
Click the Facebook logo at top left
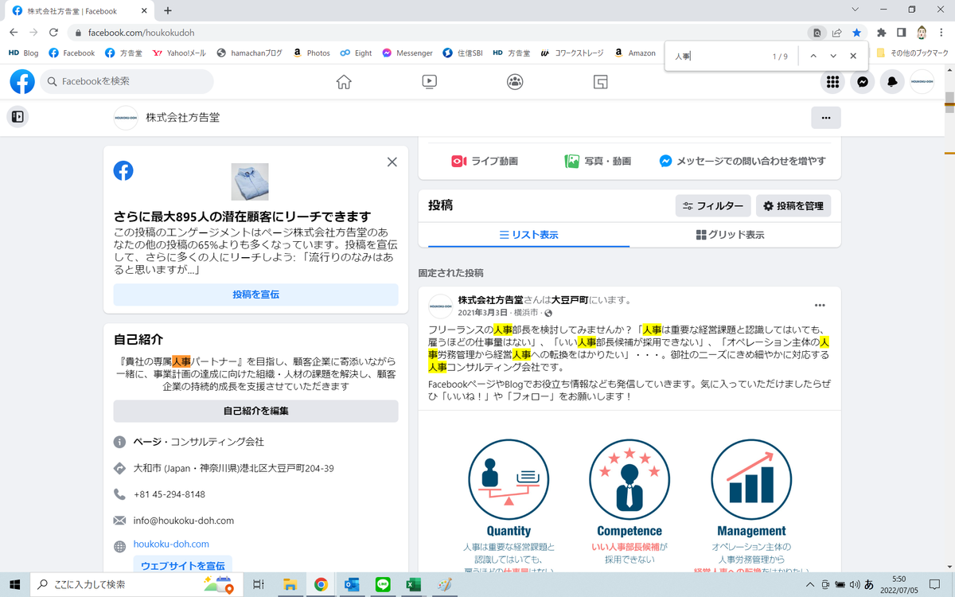[22, 81]
